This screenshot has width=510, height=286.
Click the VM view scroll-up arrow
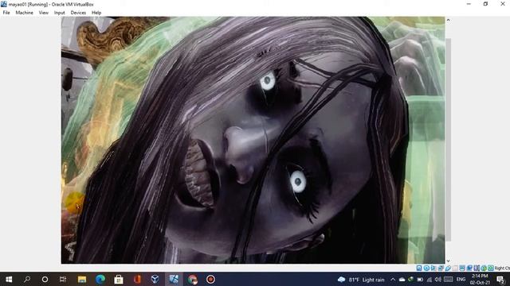448,20
